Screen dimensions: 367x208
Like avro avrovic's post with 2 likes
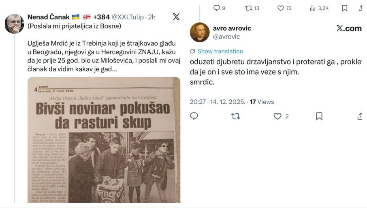(x=277, y=116)
